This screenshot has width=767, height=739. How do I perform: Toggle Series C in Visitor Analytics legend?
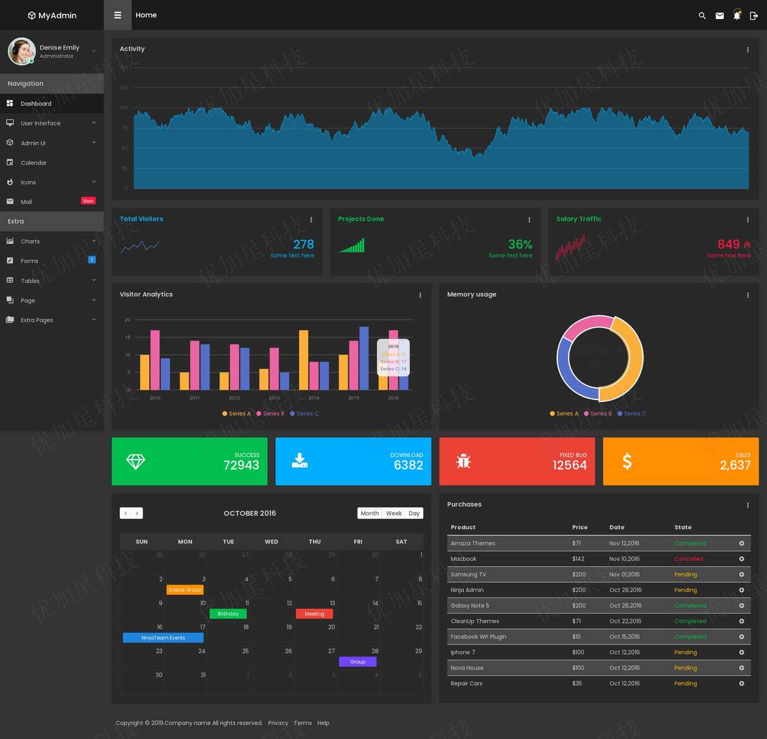[x=304, y=414]
